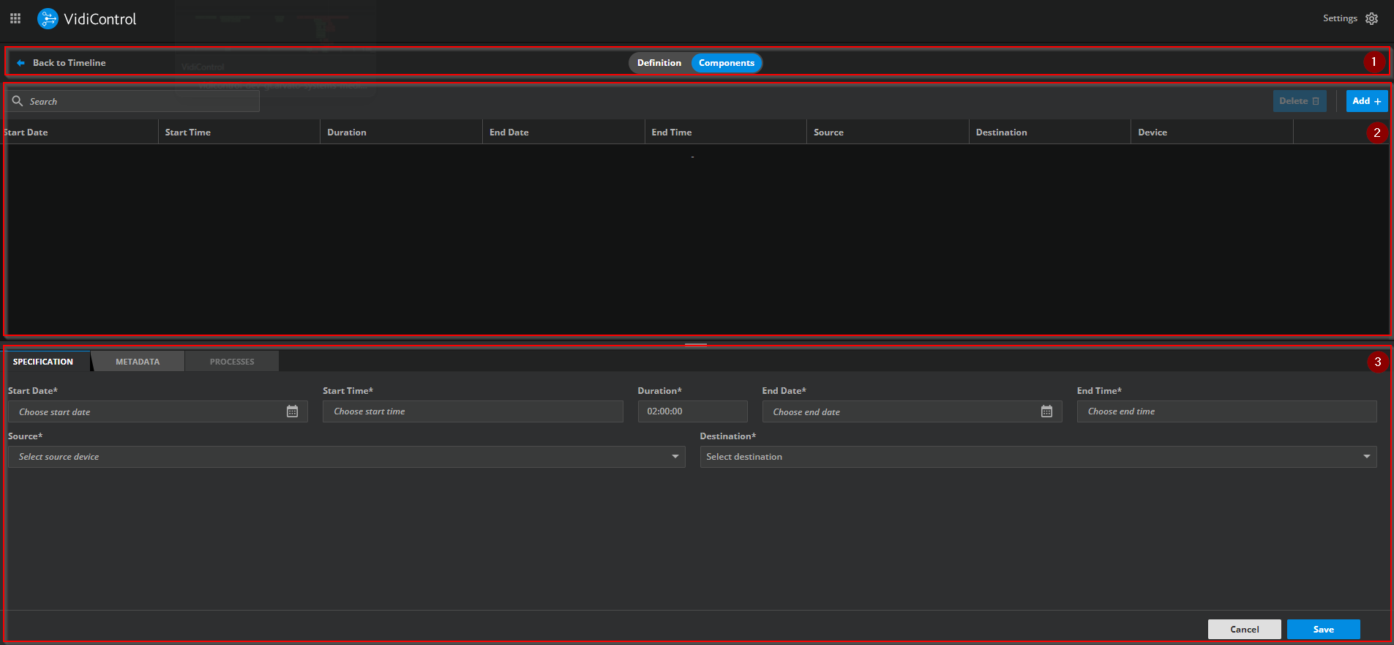
Task: Open the Start Date calendar picker icon
Action: 292,411
